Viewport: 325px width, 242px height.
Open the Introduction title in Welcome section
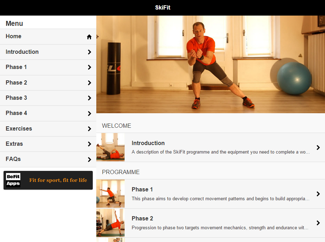[148, 143]
